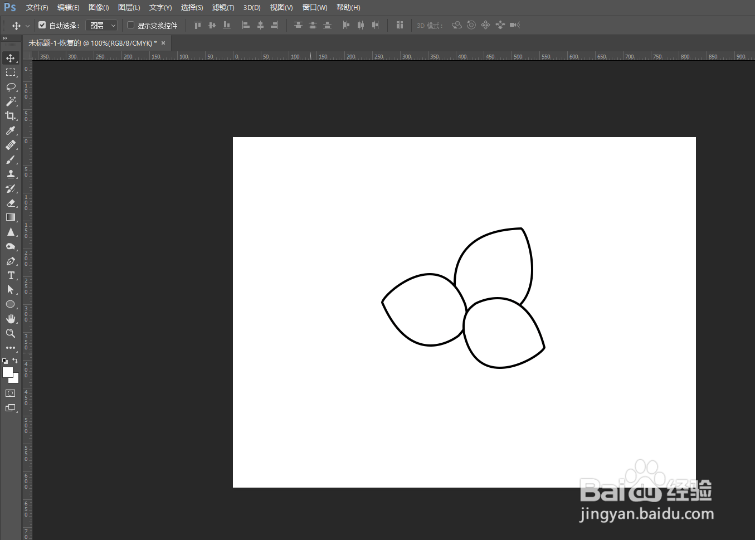This screenshot has width=755, height=540.
Task: Reset default foreground and background colors
Action: [5, 361]
